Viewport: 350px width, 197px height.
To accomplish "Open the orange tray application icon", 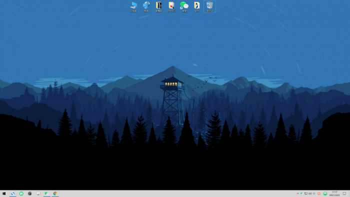I will pos(319,193).
